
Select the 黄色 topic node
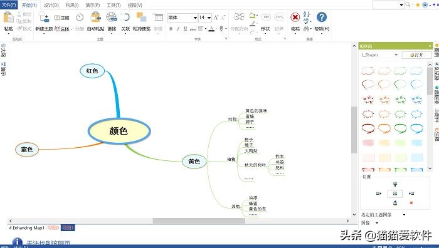[x=194, y=162]
